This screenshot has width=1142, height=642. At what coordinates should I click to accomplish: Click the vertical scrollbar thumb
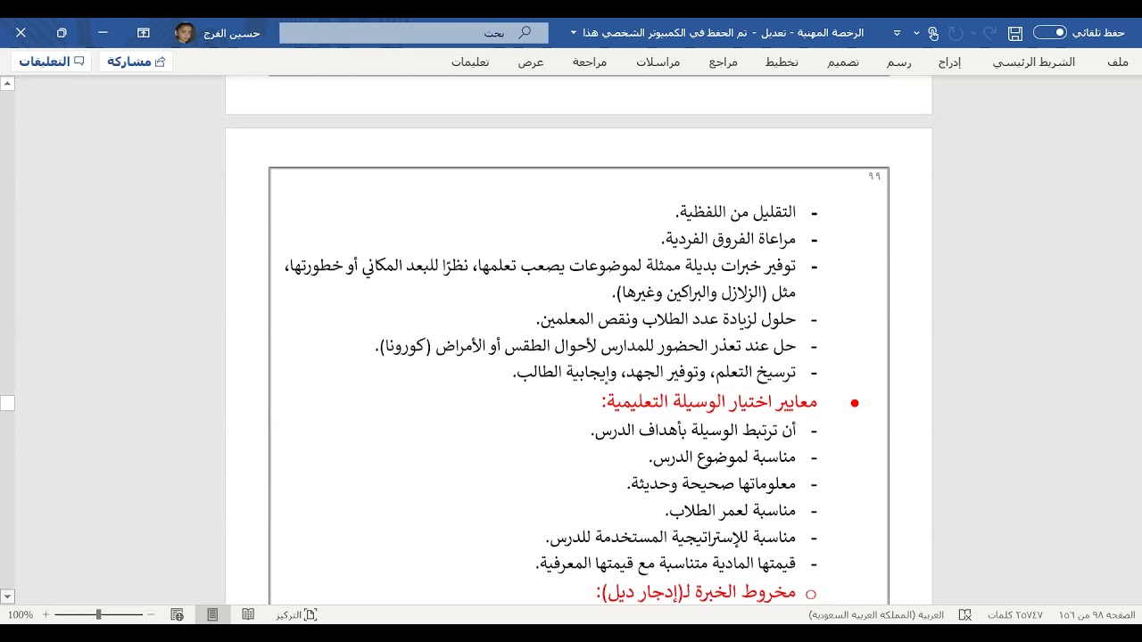(7, 403)
